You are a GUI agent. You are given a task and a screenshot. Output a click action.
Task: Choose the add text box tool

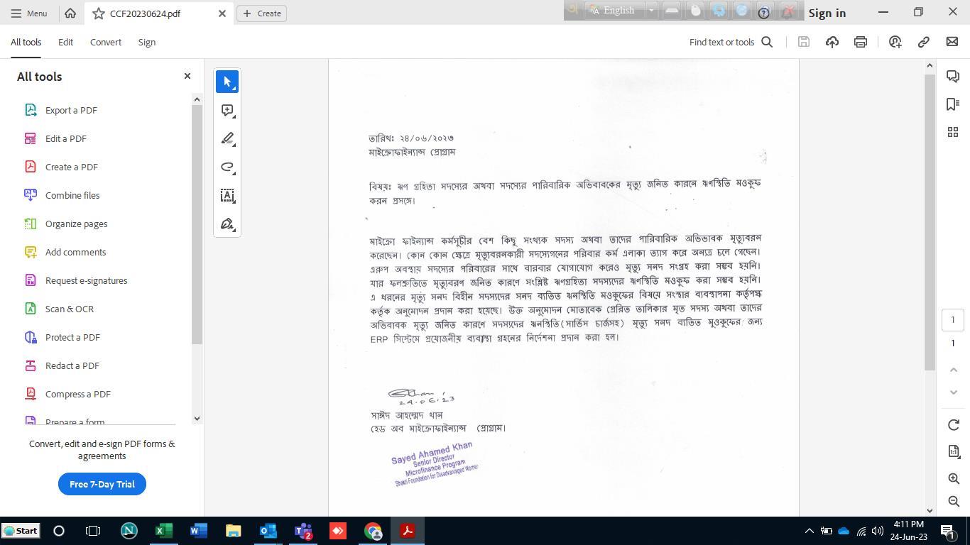(227, 195)
